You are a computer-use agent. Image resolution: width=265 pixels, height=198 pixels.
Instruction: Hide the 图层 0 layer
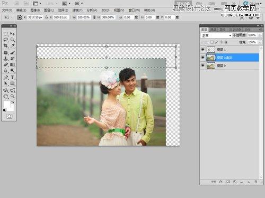[x=202, y=65]
